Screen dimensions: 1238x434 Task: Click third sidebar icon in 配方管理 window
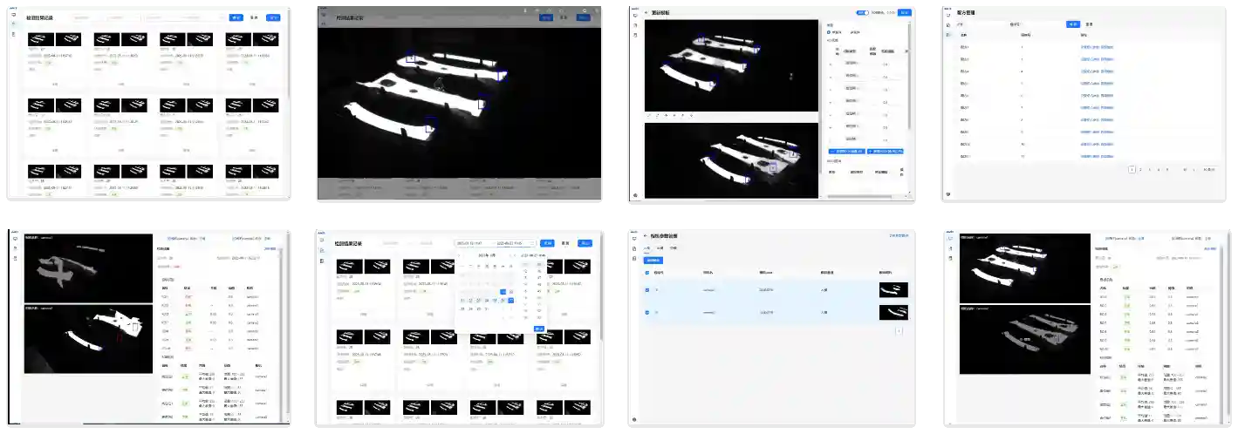948,36
